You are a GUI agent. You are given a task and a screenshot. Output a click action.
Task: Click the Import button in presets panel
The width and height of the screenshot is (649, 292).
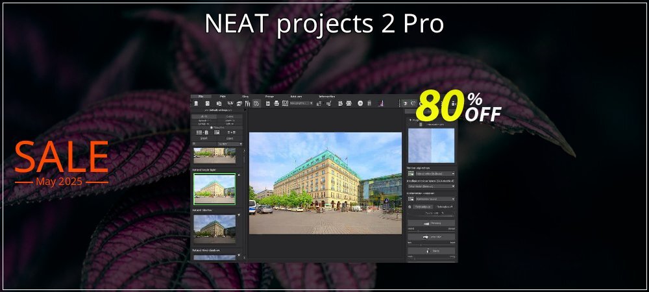(204, 138)
